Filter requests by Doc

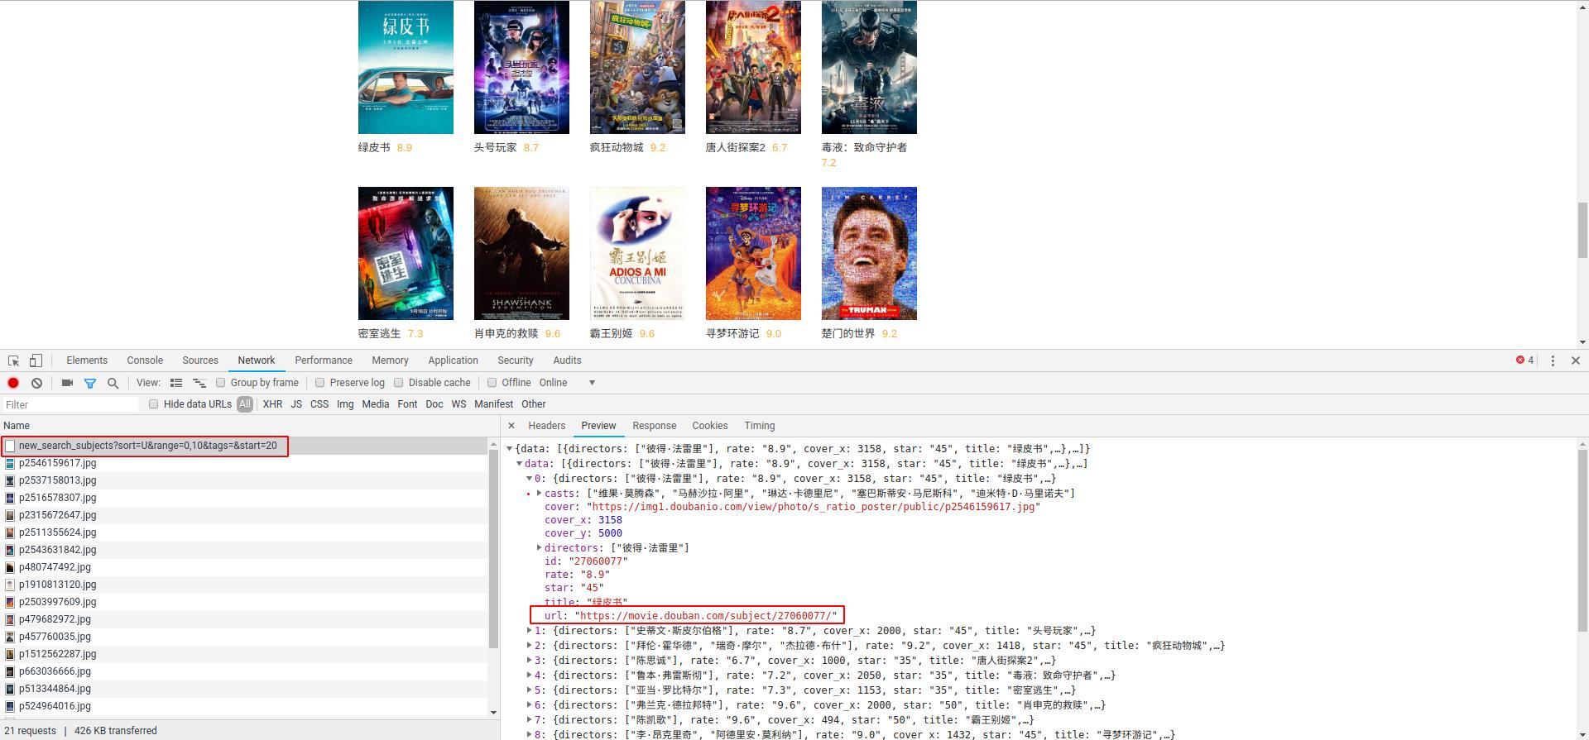[x=434, y=404]
